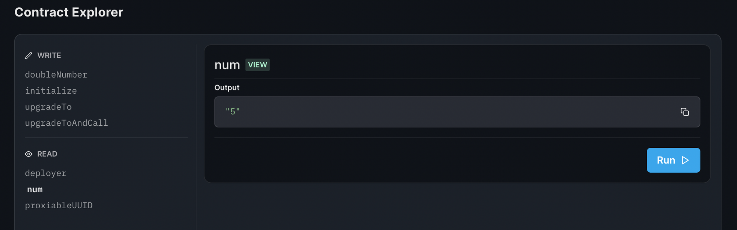Image resolution: width=737 pixels, height=230 pixels.
Task: Click the WRITE section header
Action: pos(49,55)
